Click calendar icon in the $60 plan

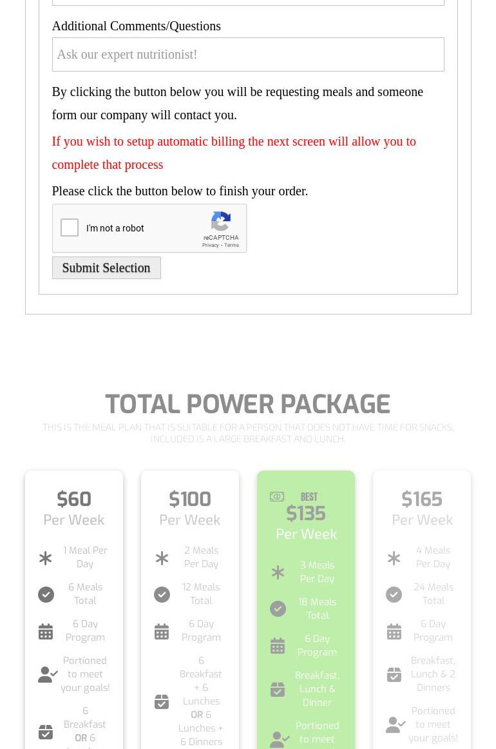[46, 632]
